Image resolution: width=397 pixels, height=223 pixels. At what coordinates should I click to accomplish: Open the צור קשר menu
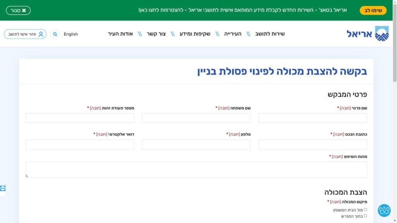click(156, 34)
